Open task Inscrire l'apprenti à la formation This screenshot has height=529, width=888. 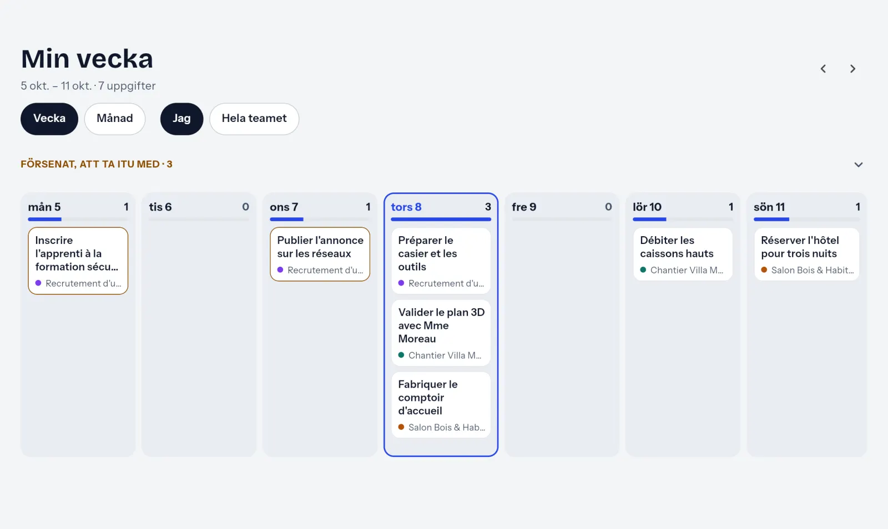tap(78, 261)
